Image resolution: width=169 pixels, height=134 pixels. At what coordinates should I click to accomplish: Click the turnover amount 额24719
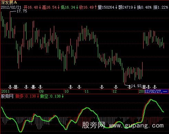[126, 8]
